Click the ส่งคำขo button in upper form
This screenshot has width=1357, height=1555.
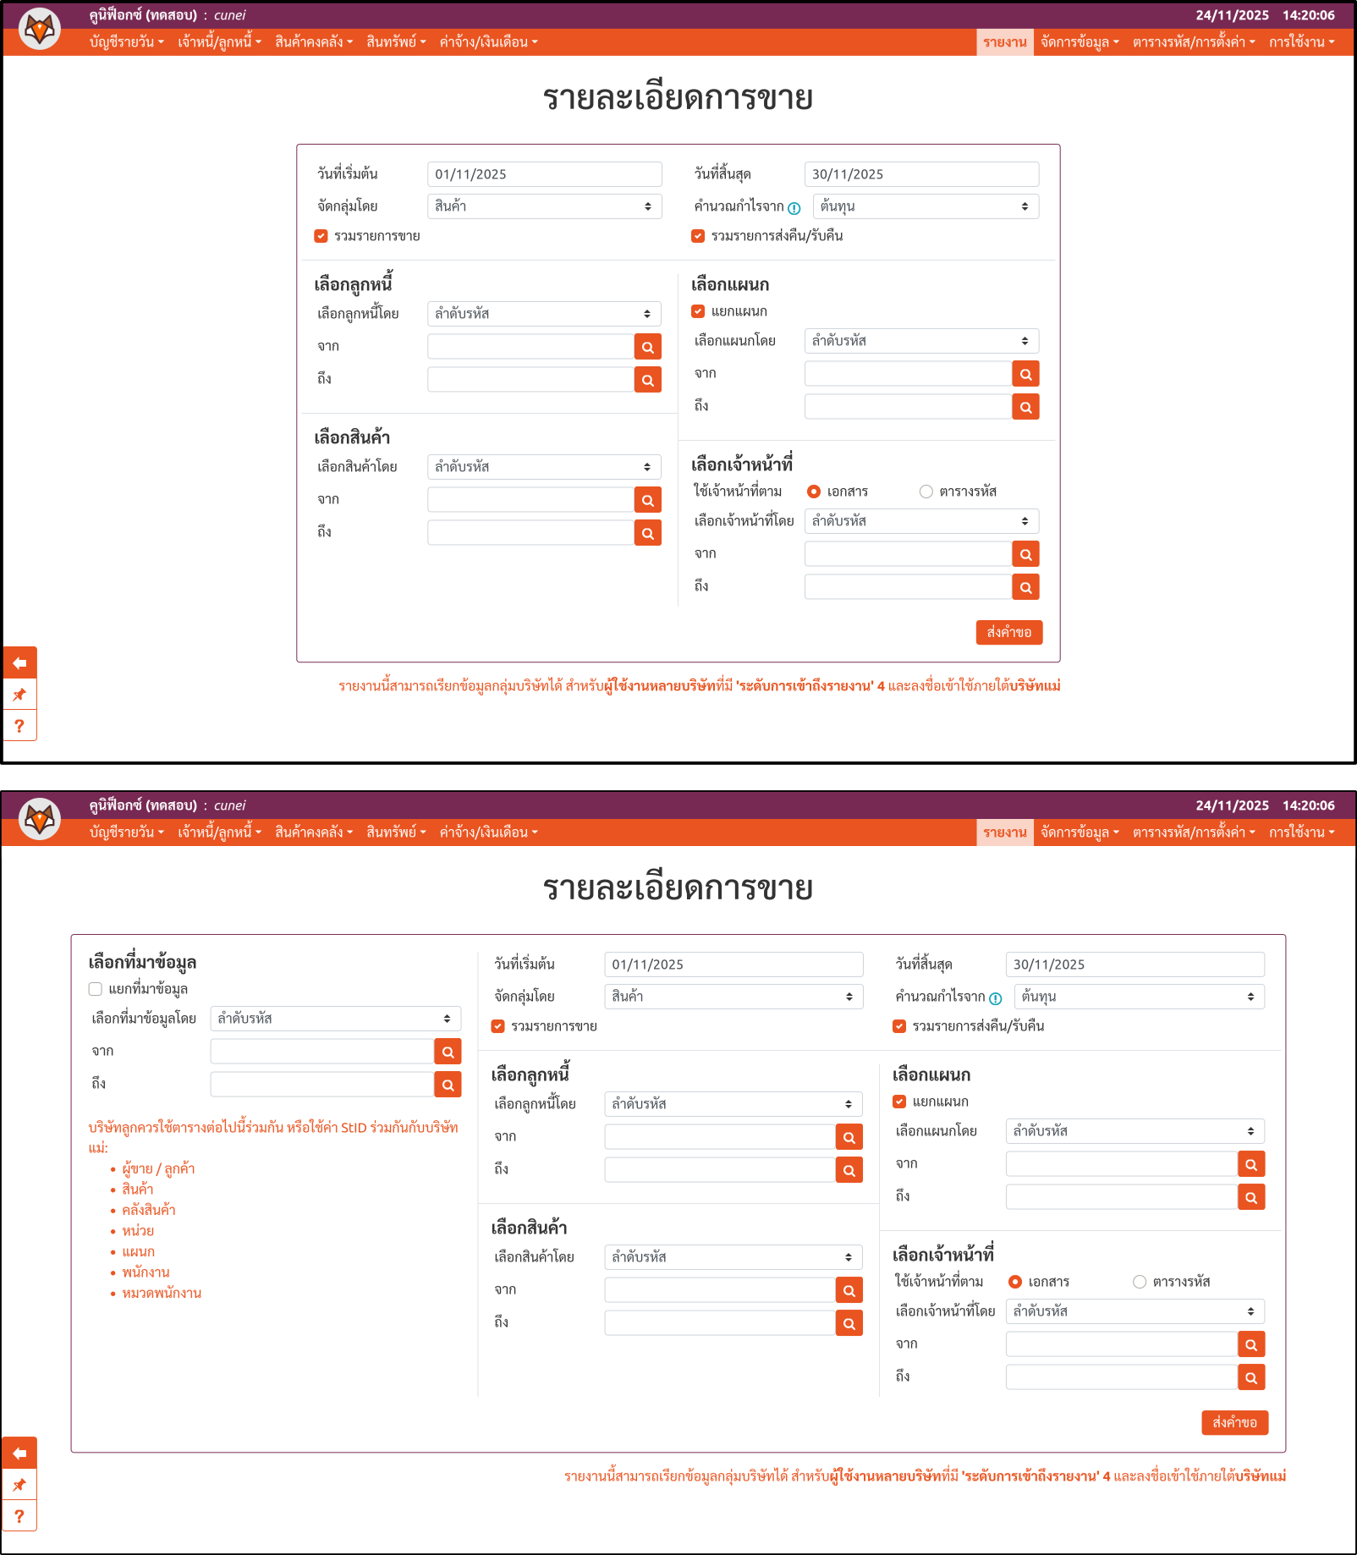coord(1008,633)
